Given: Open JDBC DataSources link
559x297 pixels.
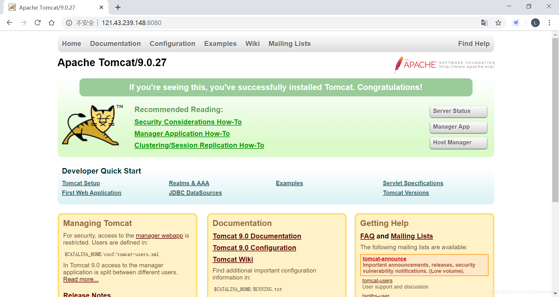Looking at the screenshot, I should pyautogui.click(x=195, y=193).
